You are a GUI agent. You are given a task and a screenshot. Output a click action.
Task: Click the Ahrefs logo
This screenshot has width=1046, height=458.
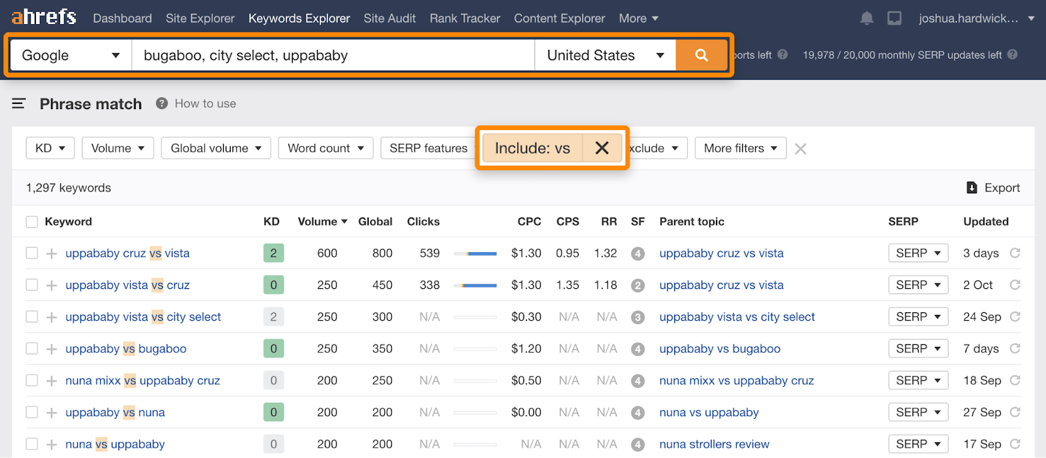(x=44, y=17)
